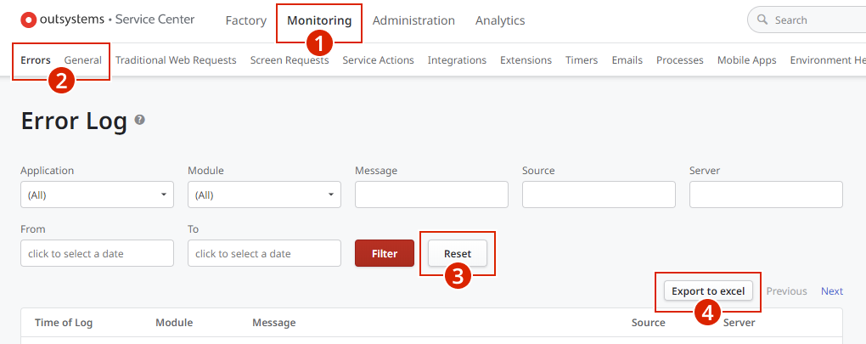Viewport: 866px width, 344px height.
Task: Open the Service Actions tab
Action: click(379, 60)
